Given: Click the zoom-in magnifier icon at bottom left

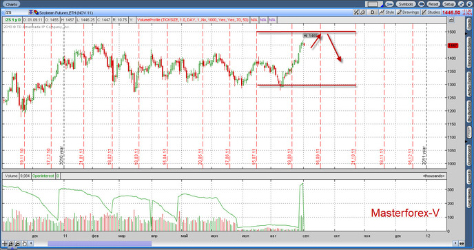Looking at the screenshot, I should [11, 243].
